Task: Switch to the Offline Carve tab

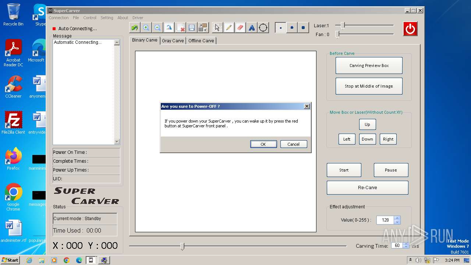Action: point(201,41)
